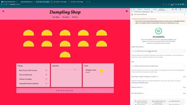Image resolution: width=187 pixels, height=105 pixels.
Task: Switch to the Angular DevTools tab
Action: (x=155, y=9)
